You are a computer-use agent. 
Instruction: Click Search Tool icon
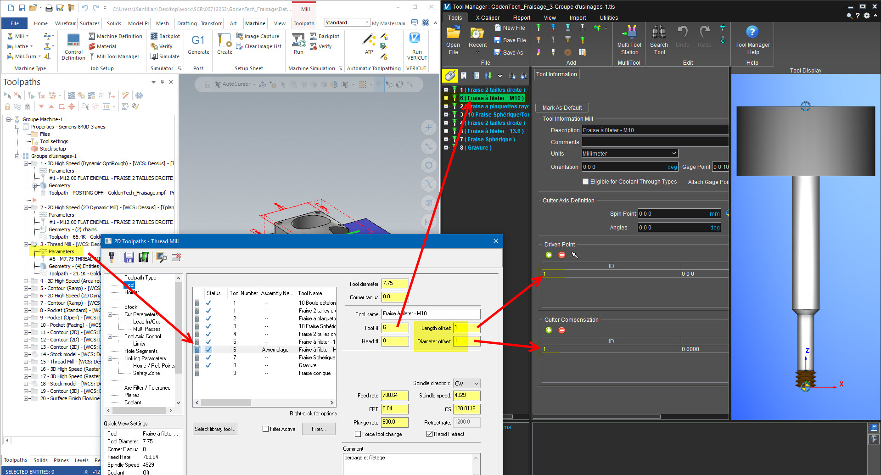[x=659, y=40]
